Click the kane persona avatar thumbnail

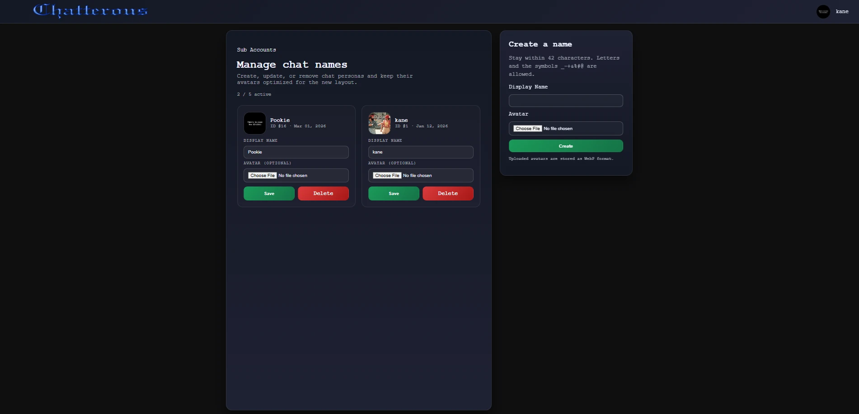[379, 123]
